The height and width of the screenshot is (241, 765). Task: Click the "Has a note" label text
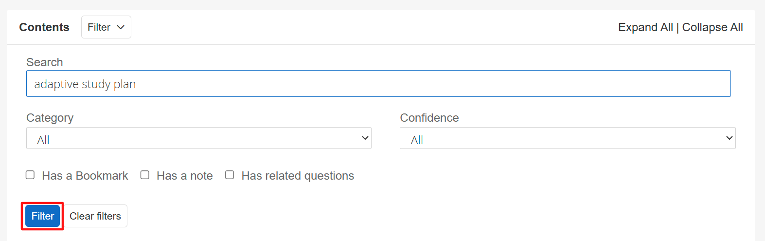tap(184, 176)
